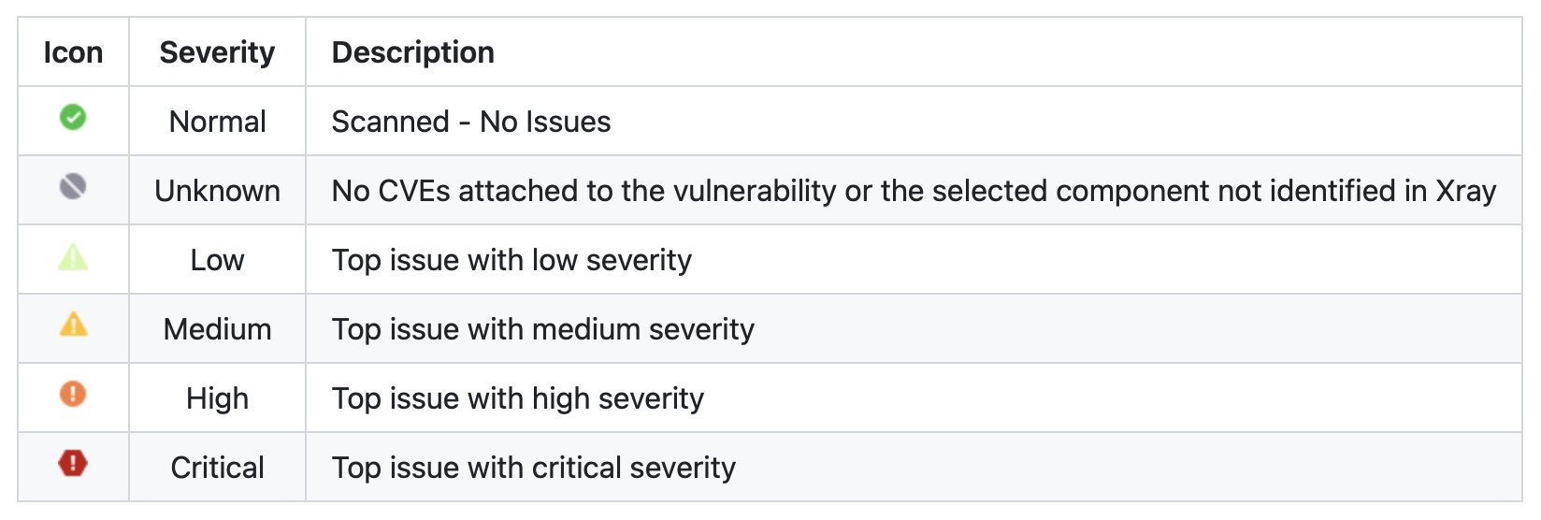
Task: Click the Critical severity label
Action: (217, 468)
